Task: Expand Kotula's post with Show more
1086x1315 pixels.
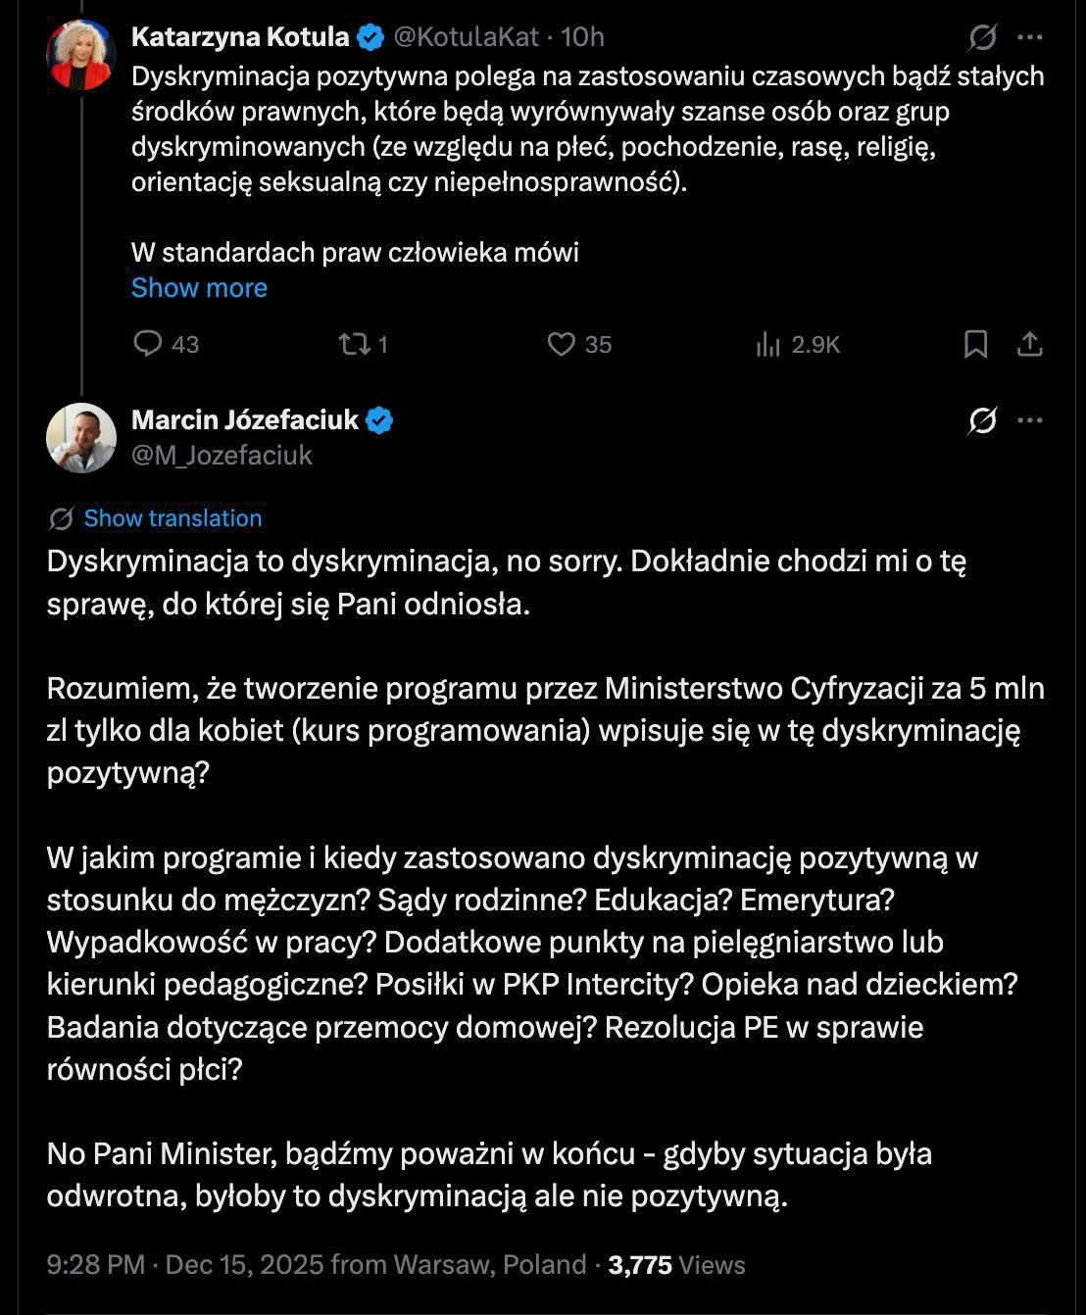Action: (x=199, y=288)
